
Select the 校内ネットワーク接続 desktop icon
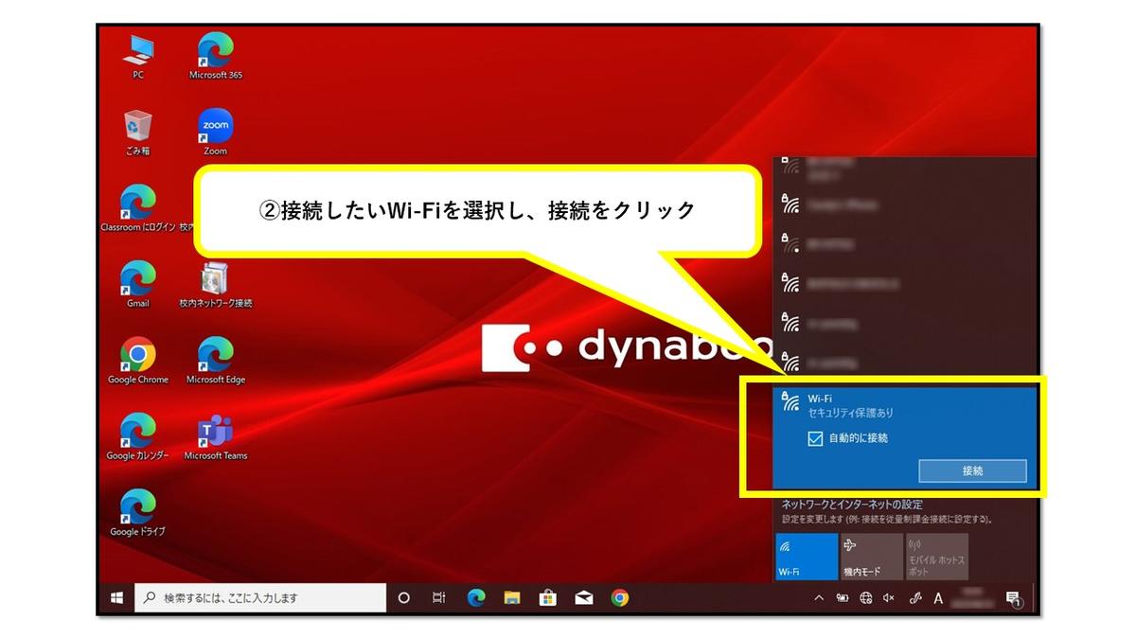pyautogui.click(x=216, y=285)
